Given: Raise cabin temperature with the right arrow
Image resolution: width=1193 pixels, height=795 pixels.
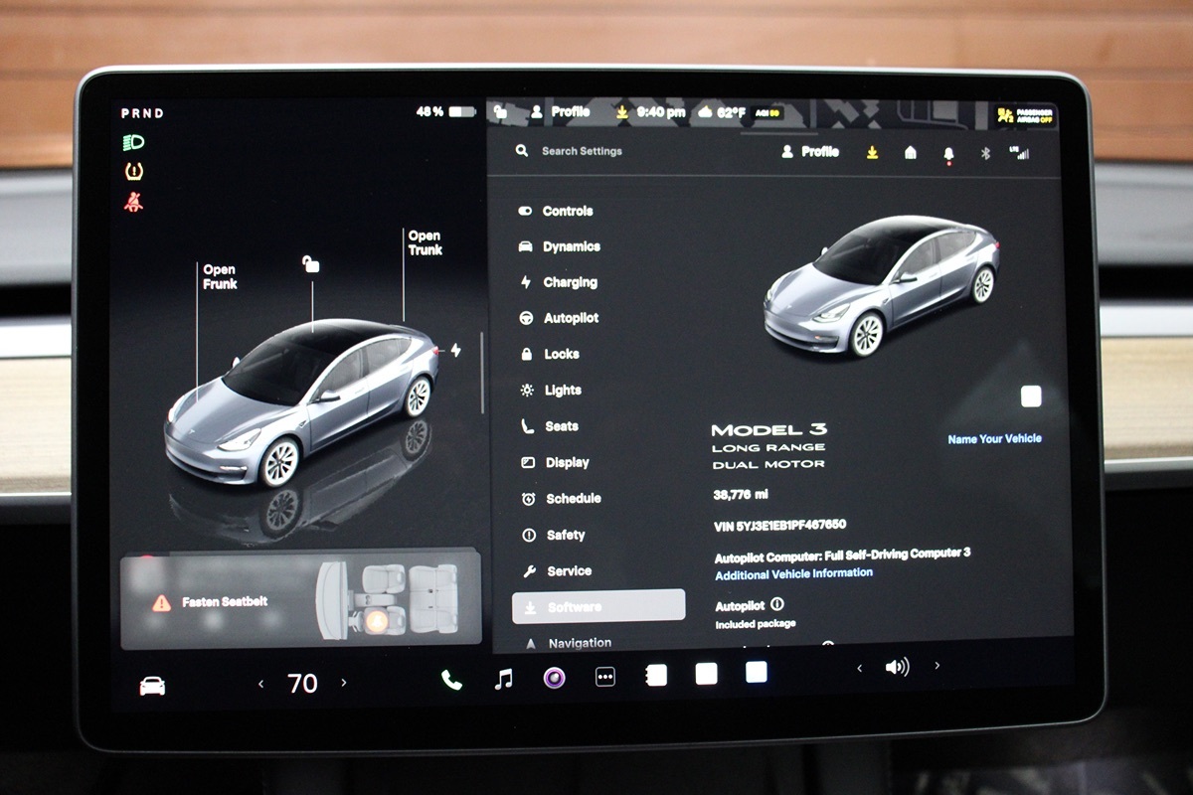Looking at the screenshot, I should (344, 683).
